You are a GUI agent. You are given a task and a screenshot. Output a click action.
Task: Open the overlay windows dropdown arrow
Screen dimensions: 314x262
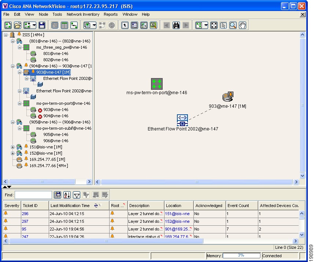point(94,25)
